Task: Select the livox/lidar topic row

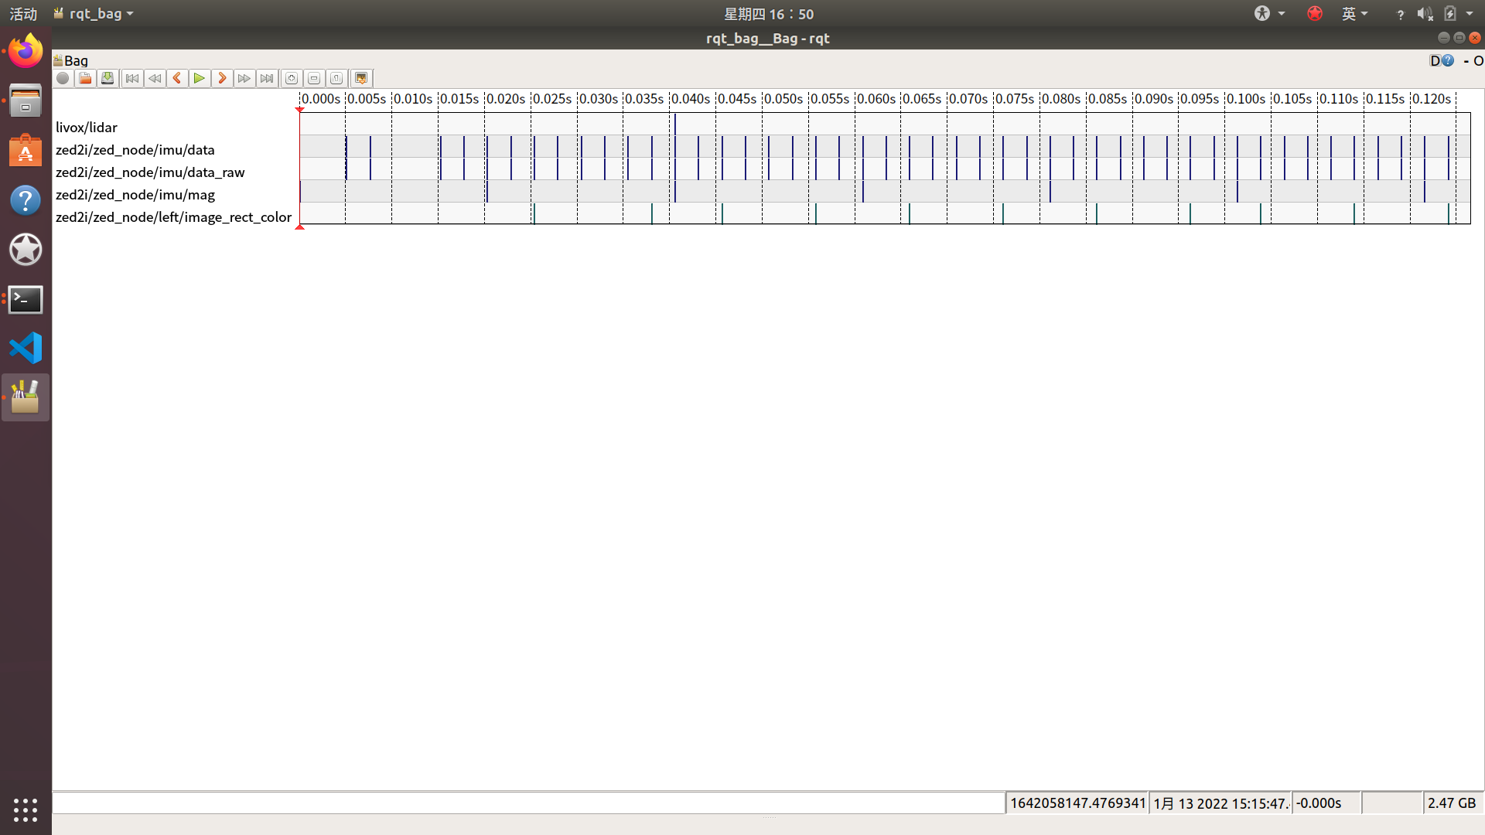Action: click(x=87, y=128)
